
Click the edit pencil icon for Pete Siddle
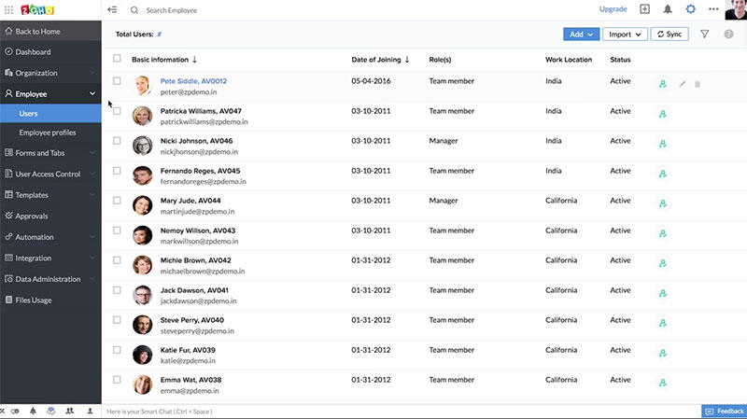click(683, 84)
